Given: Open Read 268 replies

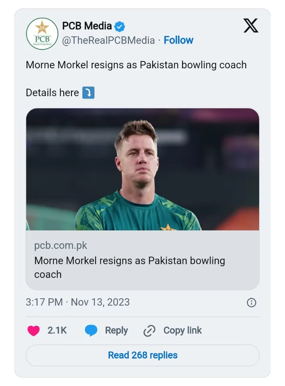Looking at the screenshot, I should (x=142, y=356).
